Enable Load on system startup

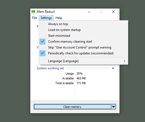click(x=83, y=30)
